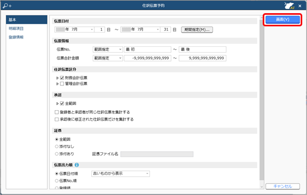This screenshot has height=195, width=307.
Task: Open the 伝票No. 範囲指定 dropdown
Action: 108,50
